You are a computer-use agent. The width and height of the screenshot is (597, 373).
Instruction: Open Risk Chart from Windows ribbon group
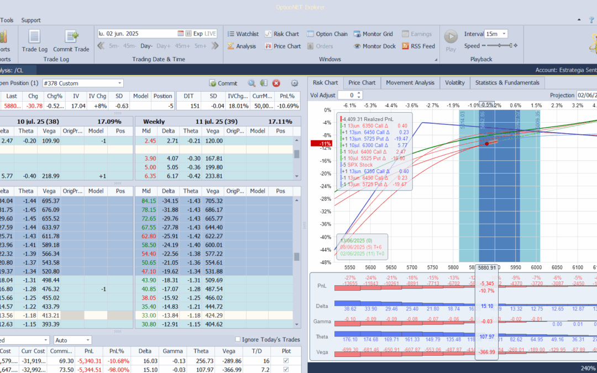coord(282,34)
